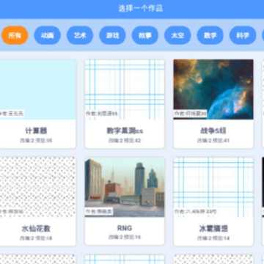Click the 水仙花数 work title
264x264 pixels.
tap(36, 229)
